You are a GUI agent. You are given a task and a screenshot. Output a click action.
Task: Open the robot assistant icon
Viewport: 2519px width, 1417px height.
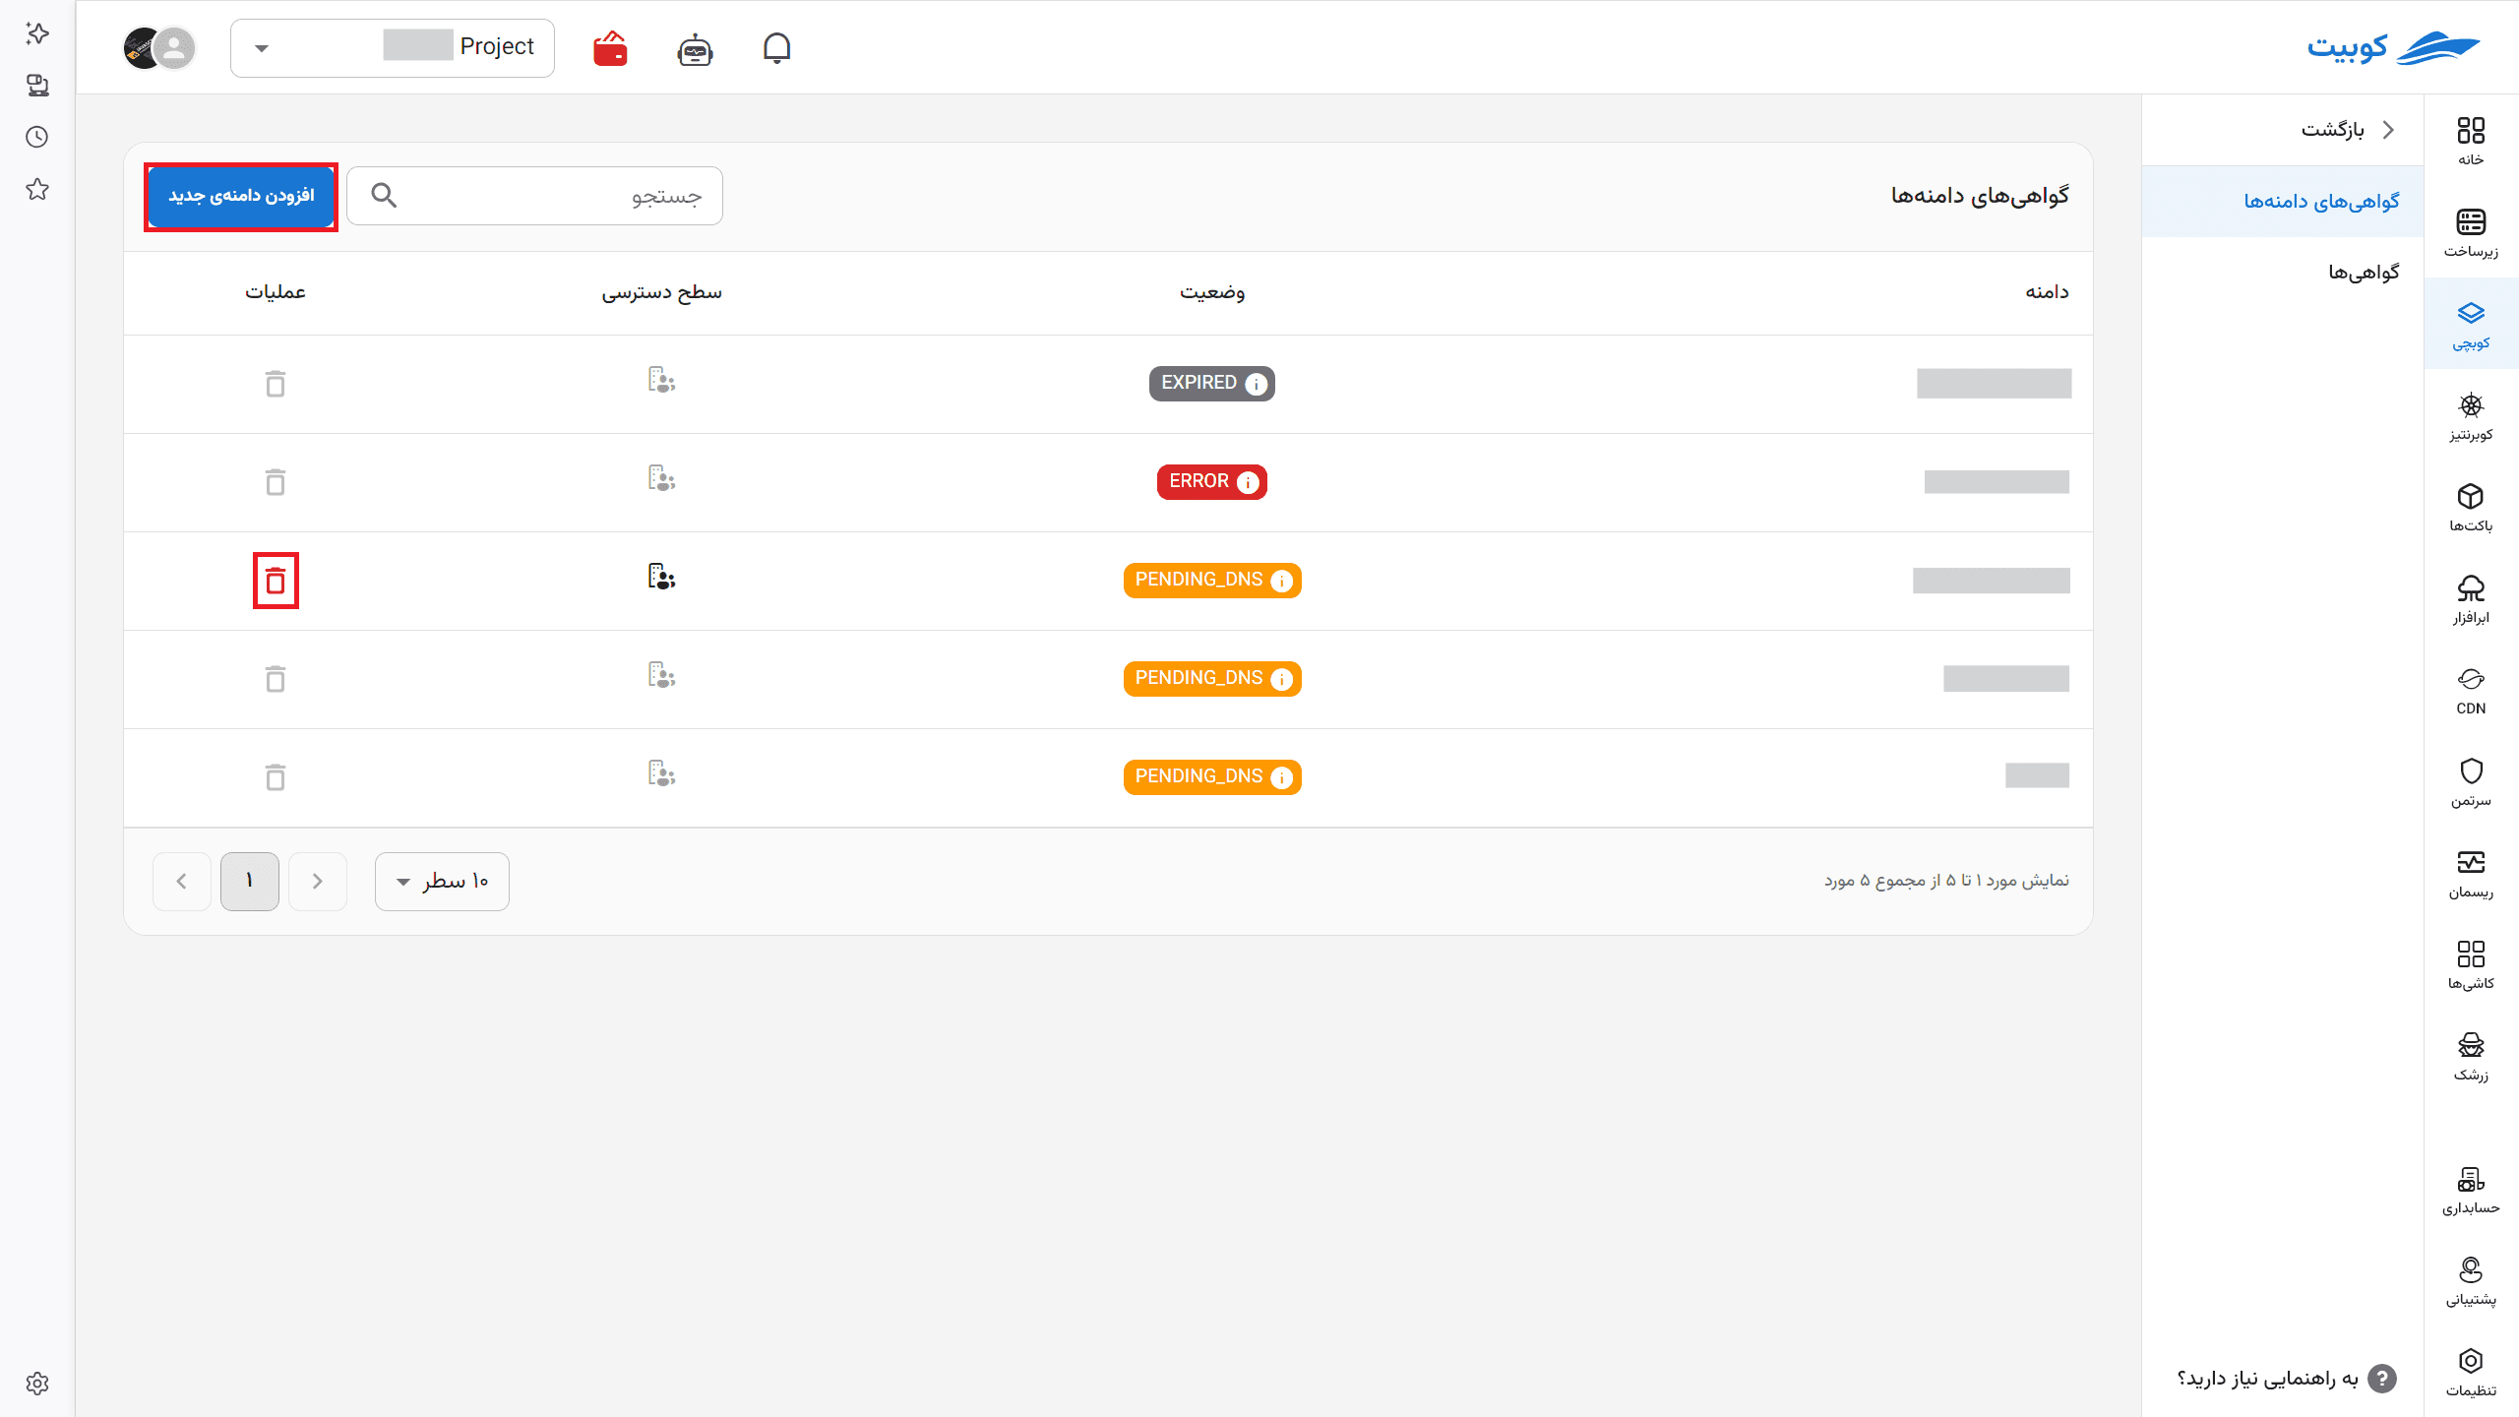coord(695,48)
